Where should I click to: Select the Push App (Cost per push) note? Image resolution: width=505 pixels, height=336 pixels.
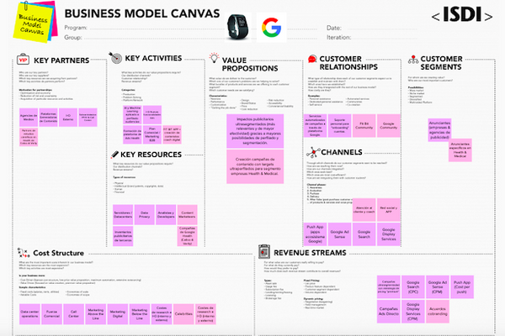point(462,285)
